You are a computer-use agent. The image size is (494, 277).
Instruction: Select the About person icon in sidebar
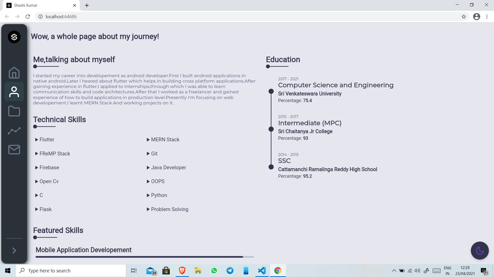14,92
